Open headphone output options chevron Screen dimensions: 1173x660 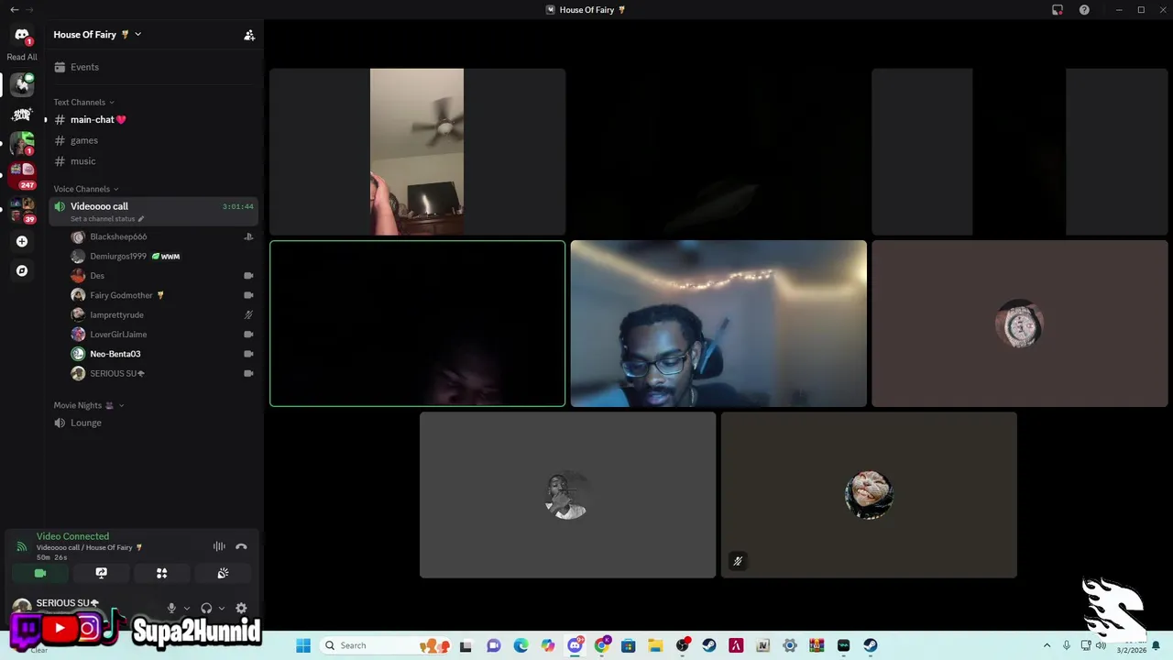click(x=222, y=608)
